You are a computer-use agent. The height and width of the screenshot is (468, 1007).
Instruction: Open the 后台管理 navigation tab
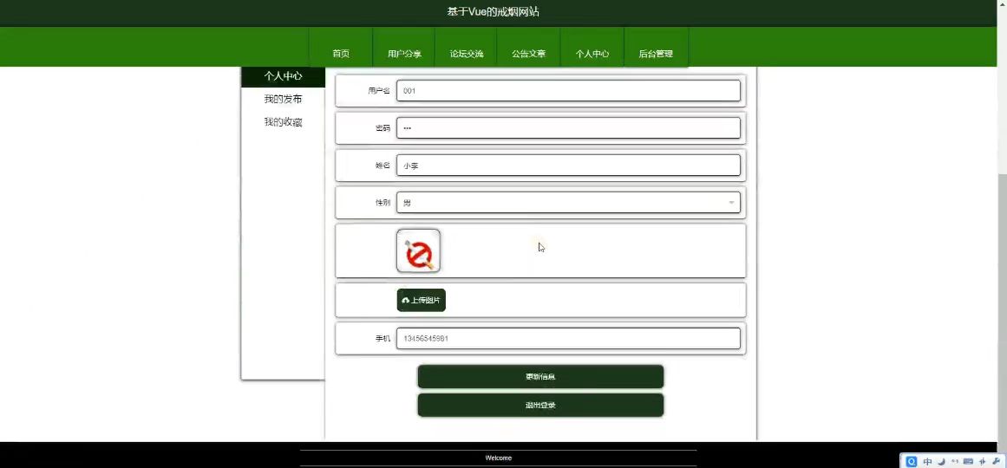(x=656, y=48)
